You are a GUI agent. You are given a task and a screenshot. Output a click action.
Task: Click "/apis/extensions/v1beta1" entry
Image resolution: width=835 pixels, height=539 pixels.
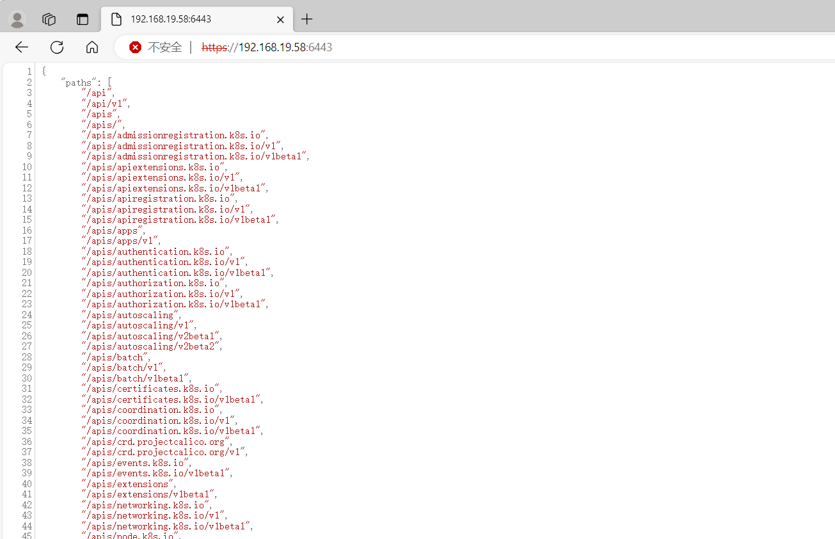click(148, 494)
